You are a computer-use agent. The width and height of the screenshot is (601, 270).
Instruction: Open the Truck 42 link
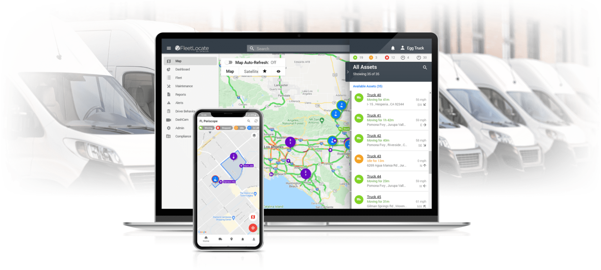[374, 136]
